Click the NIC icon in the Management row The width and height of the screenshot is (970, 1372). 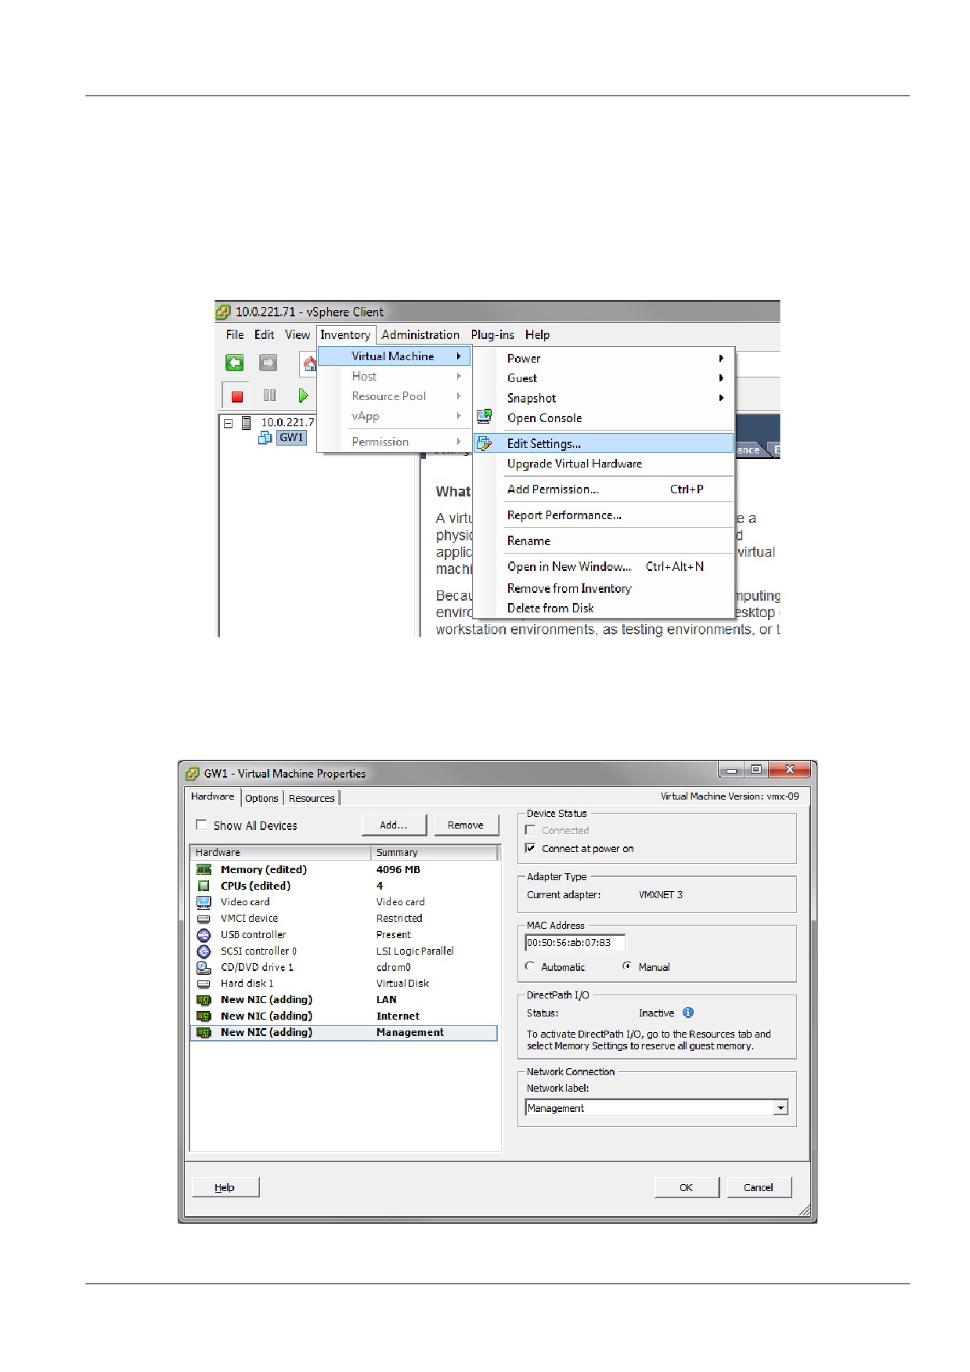coord(204,1033)
